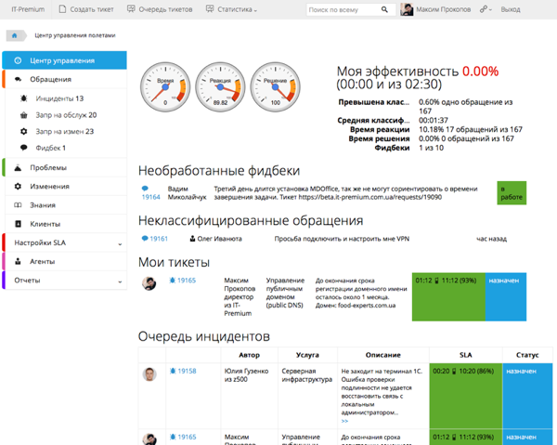Click the speech bubble icon beside Фидбек 1

[x=24, y=148]
